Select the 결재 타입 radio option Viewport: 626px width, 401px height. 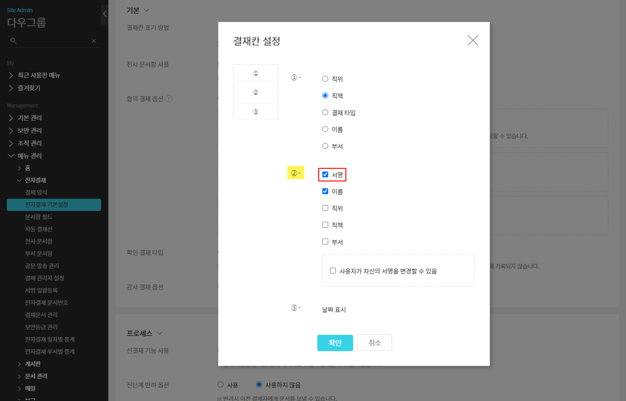(x=325, y=112)
